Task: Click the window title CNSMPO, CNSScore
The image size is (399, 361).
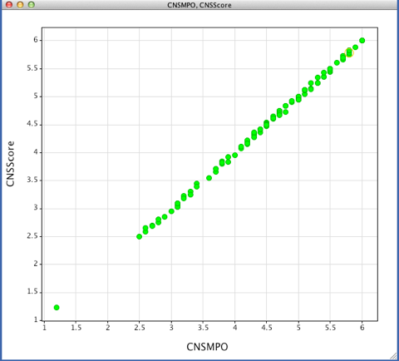Action: coord(199,5)
